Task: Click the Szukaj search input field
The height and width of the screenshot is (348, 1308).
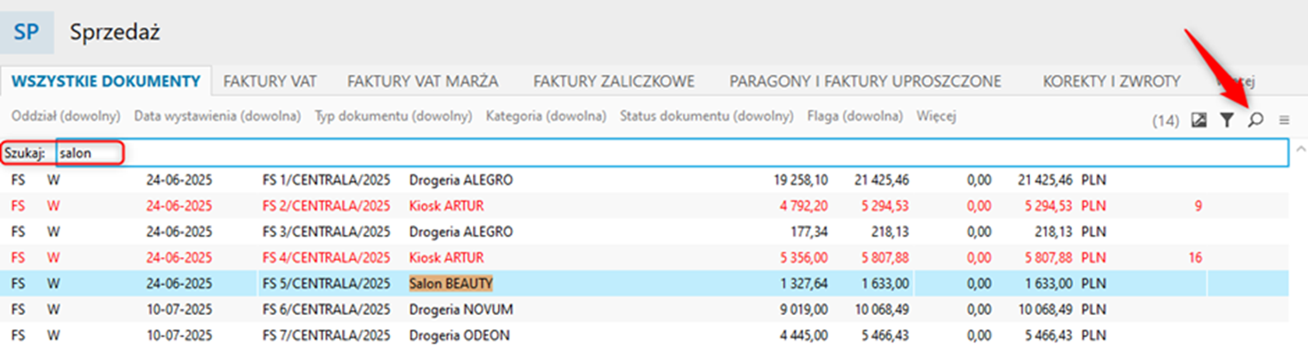Action: point(672,153)
